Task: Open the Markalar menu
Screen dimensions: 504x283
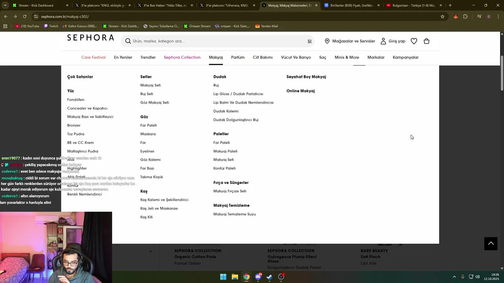Action: 376,57
